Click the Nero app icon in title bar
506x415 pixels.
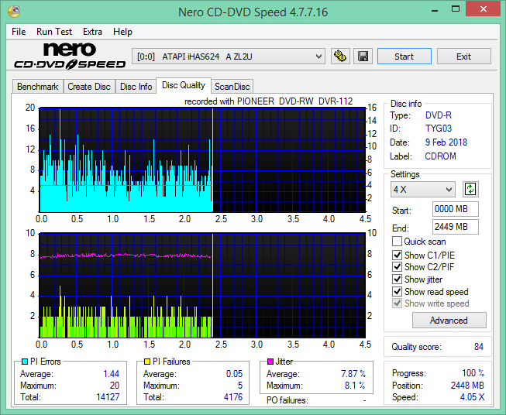coord(15,12)
